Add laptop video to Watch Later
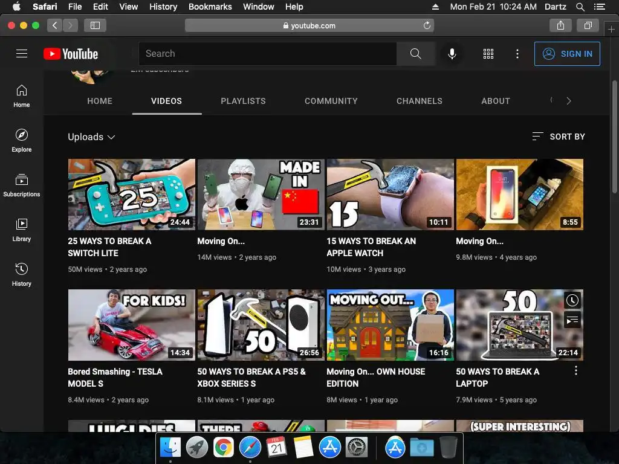The width and height of the screenshot is (619, 464). [572, 301]
